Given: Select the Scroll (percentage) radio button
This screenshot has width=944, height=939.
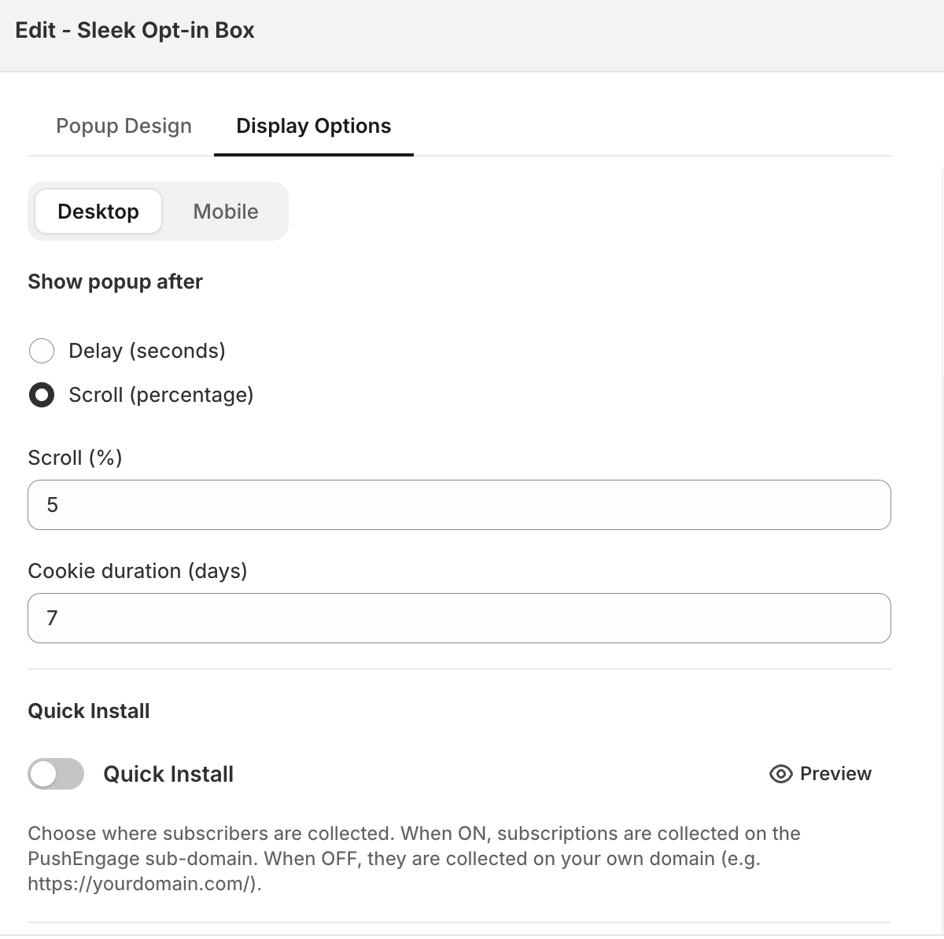Looking at the screenshot, I should click(x=42, y=395).
